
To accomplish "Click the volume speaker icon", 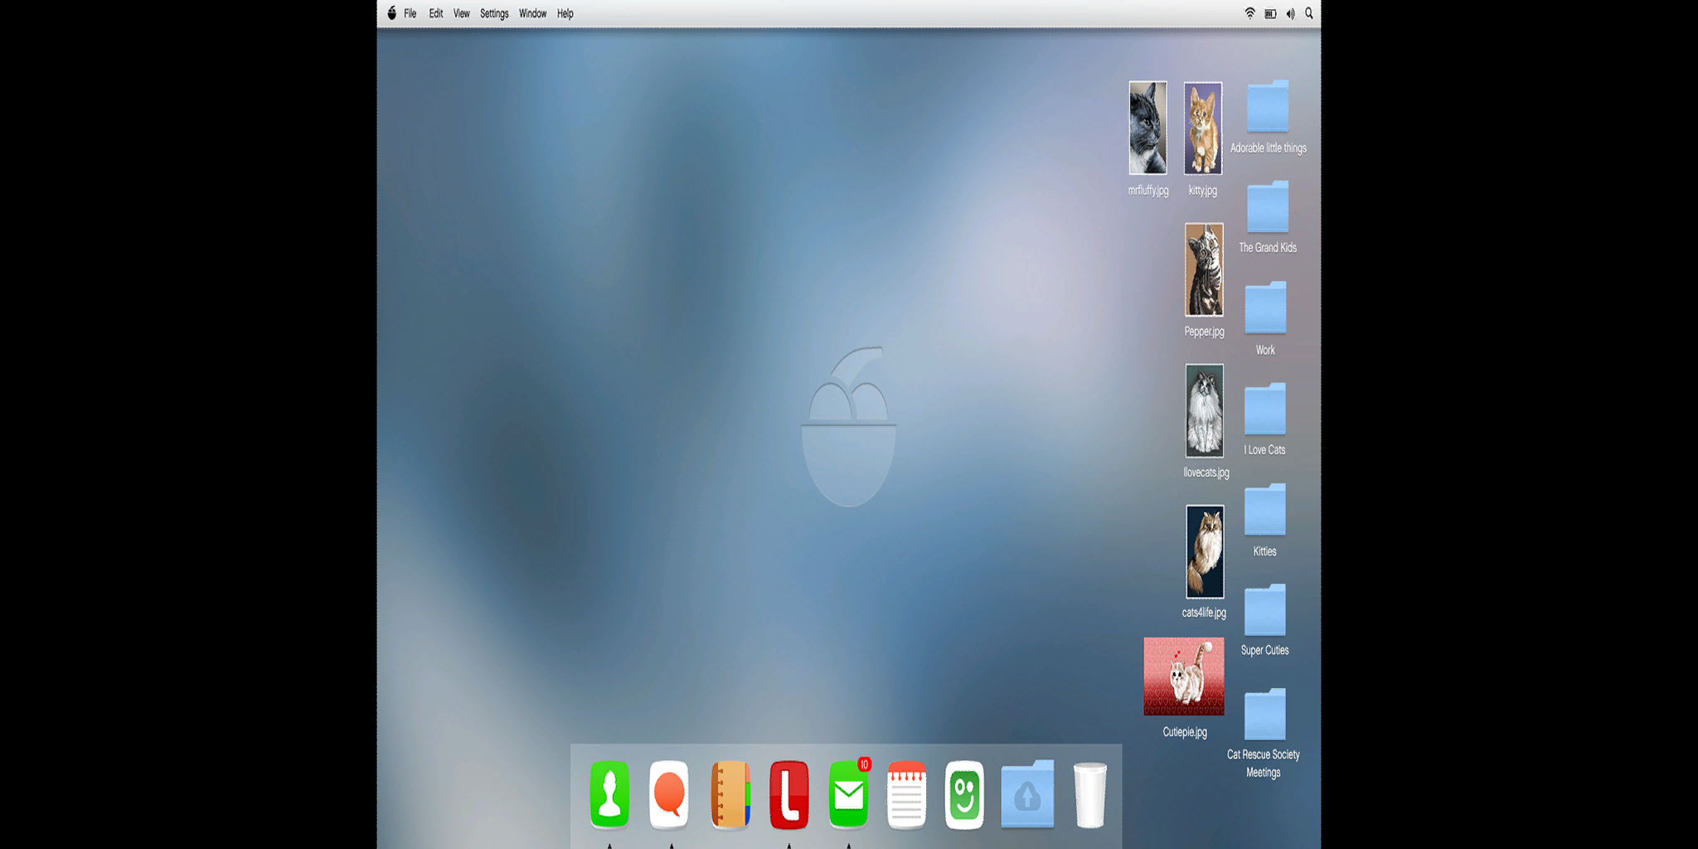I will point(1290,13).
